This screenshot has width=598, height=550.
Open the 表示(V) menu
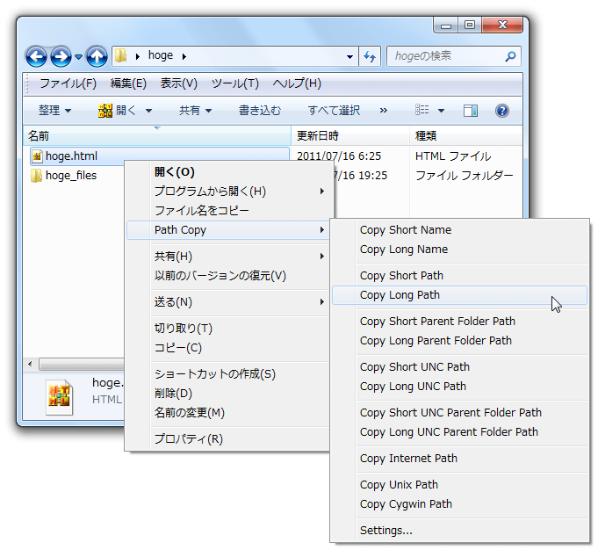[179, 83]
